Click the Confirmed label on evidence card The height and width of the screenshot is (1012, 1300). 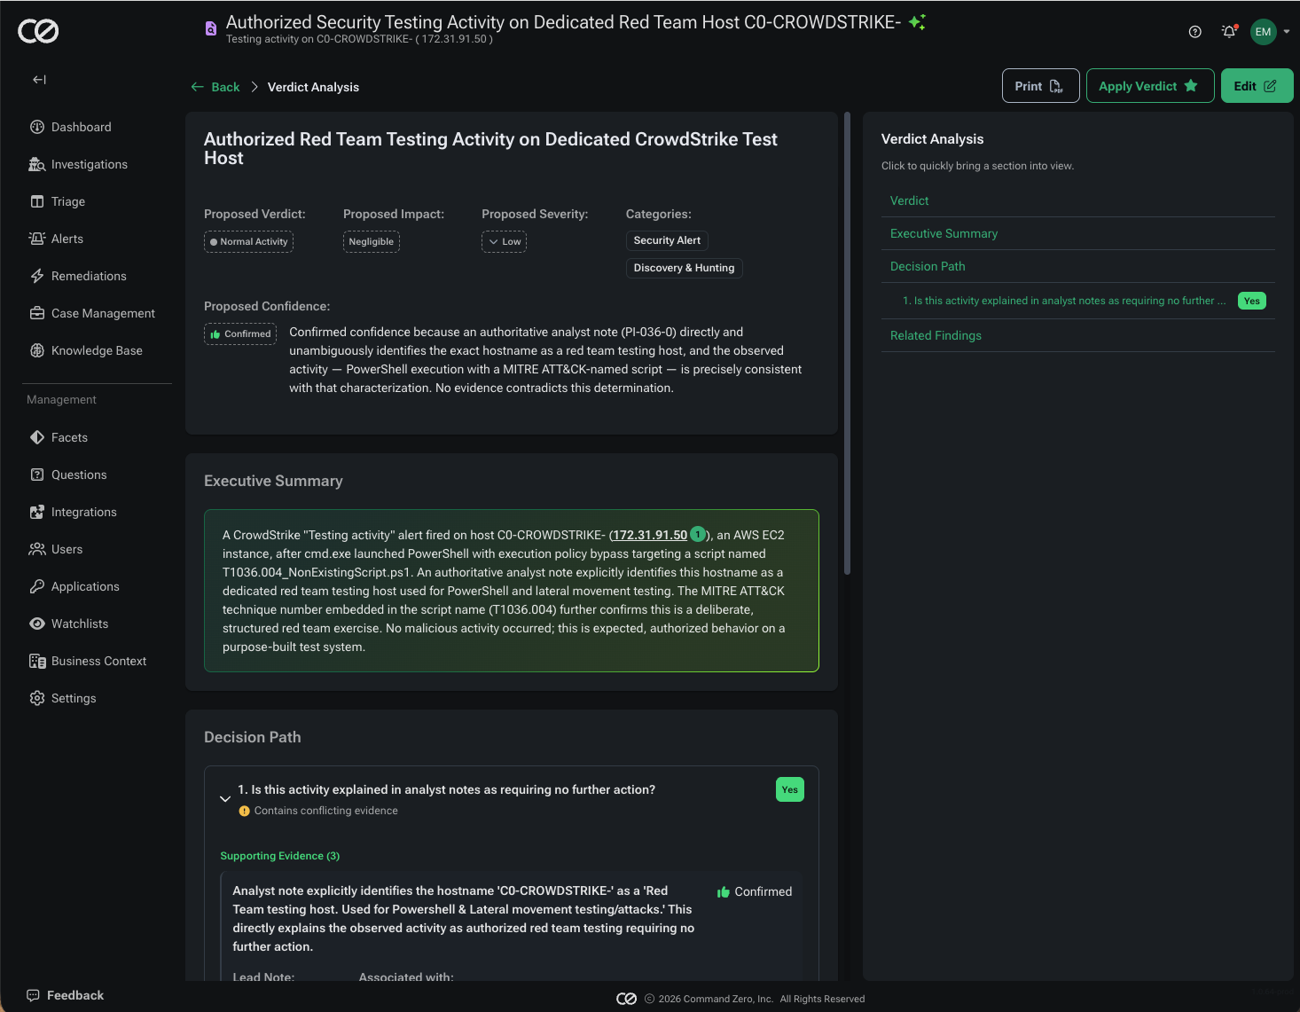(x=755, y=891)
